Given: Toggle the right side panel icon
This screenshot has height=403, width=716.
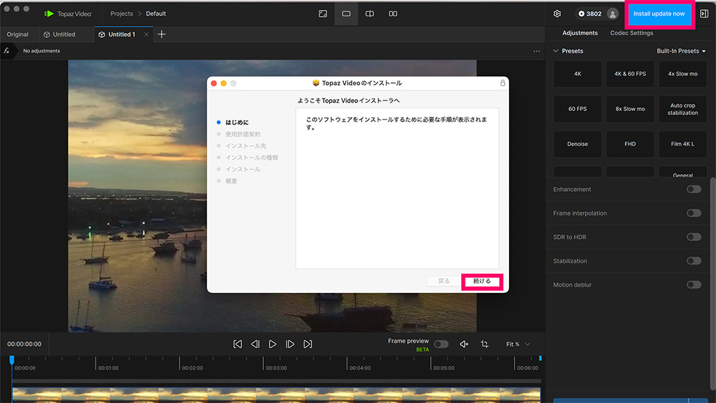Looking at the screenshot, I should click(704, 14).
